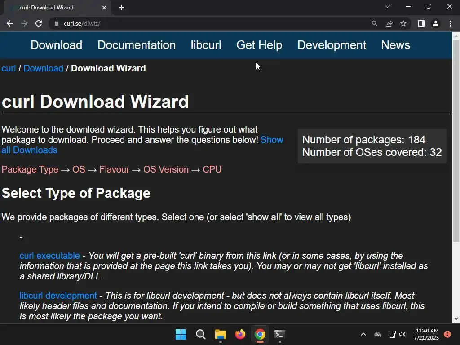Open Chrome's three-dot menu
Screen dimensions: 460x345
tap(450, 23)
